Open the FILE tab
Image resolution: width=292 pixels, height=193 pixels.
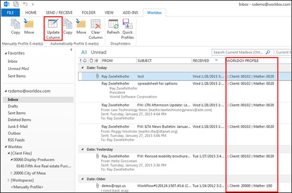[10, 12]
